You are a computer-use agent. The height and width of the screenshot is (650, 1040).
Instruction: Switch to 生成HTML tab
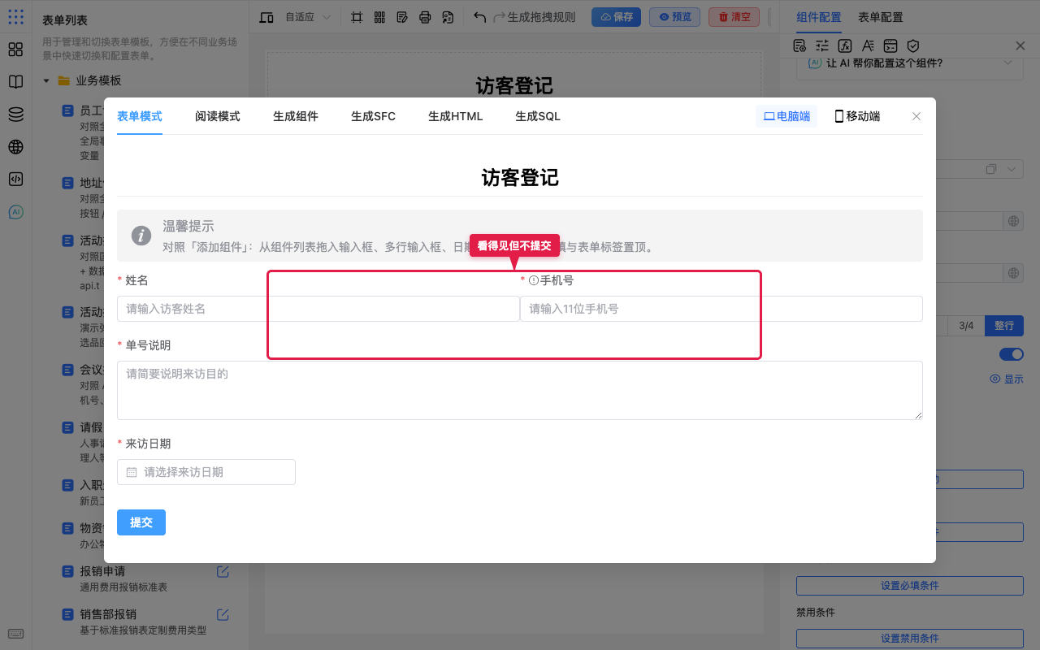[x=456, y=116]
